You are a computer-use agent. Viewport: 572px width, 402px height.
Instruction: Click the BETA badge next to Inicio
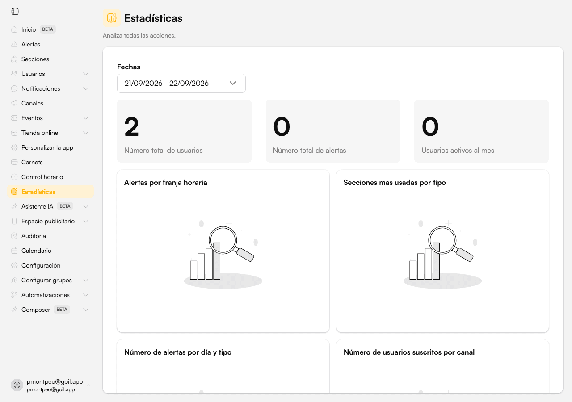point(48,29)
